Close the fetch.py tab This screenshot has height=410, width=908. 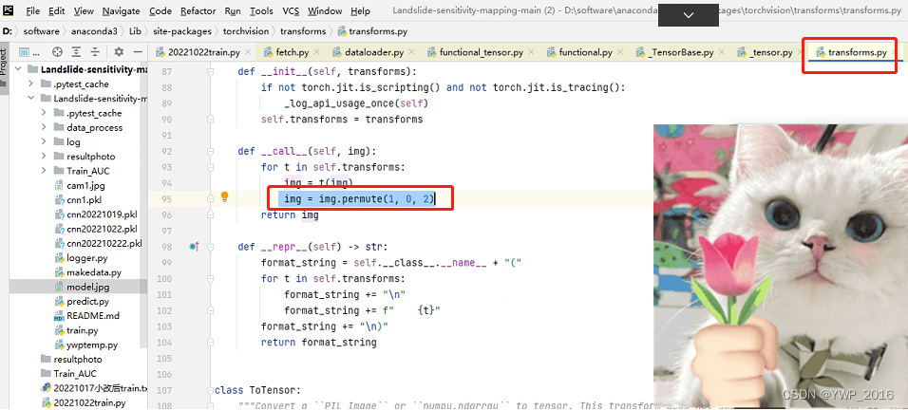(317, 52)
